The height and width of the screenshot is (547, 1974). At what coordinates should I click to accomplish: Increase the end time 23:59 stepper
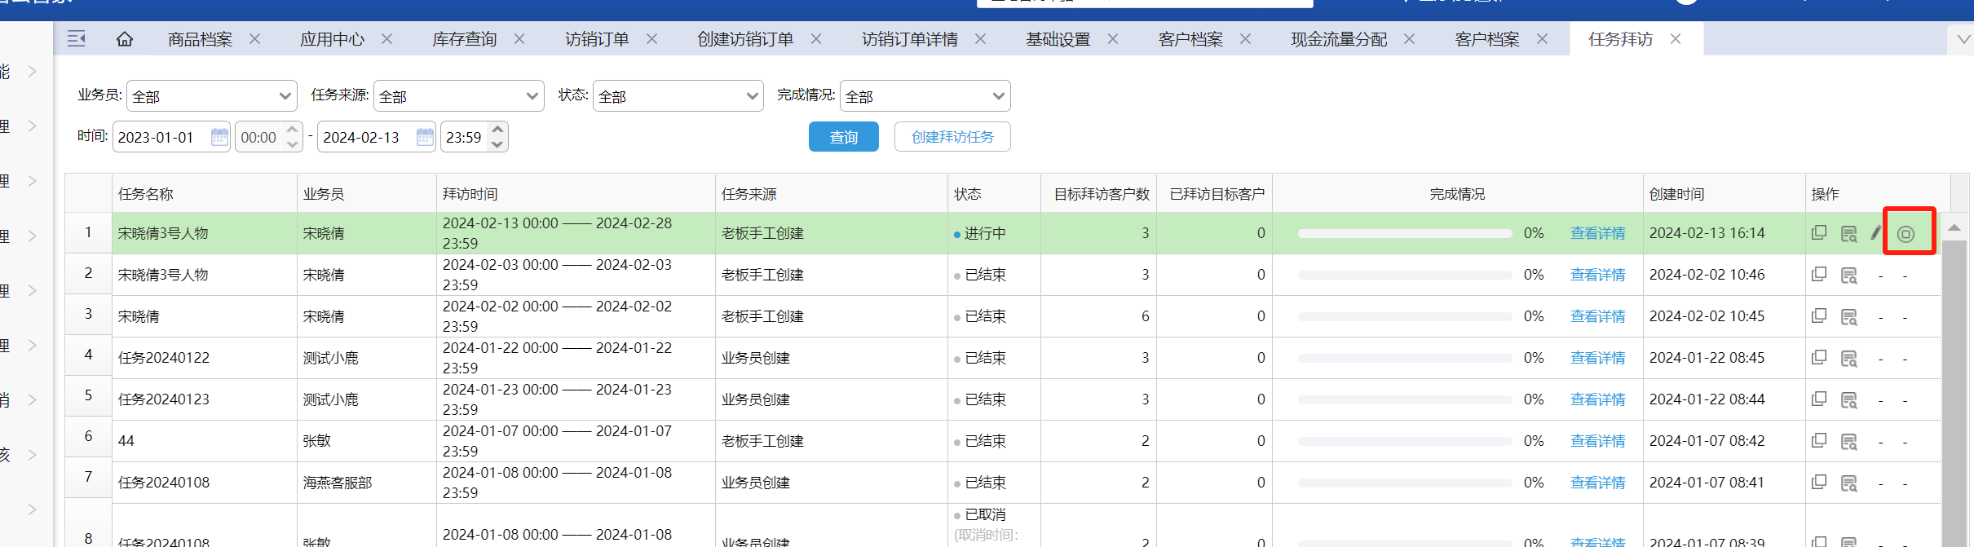(x=497, y=130)
